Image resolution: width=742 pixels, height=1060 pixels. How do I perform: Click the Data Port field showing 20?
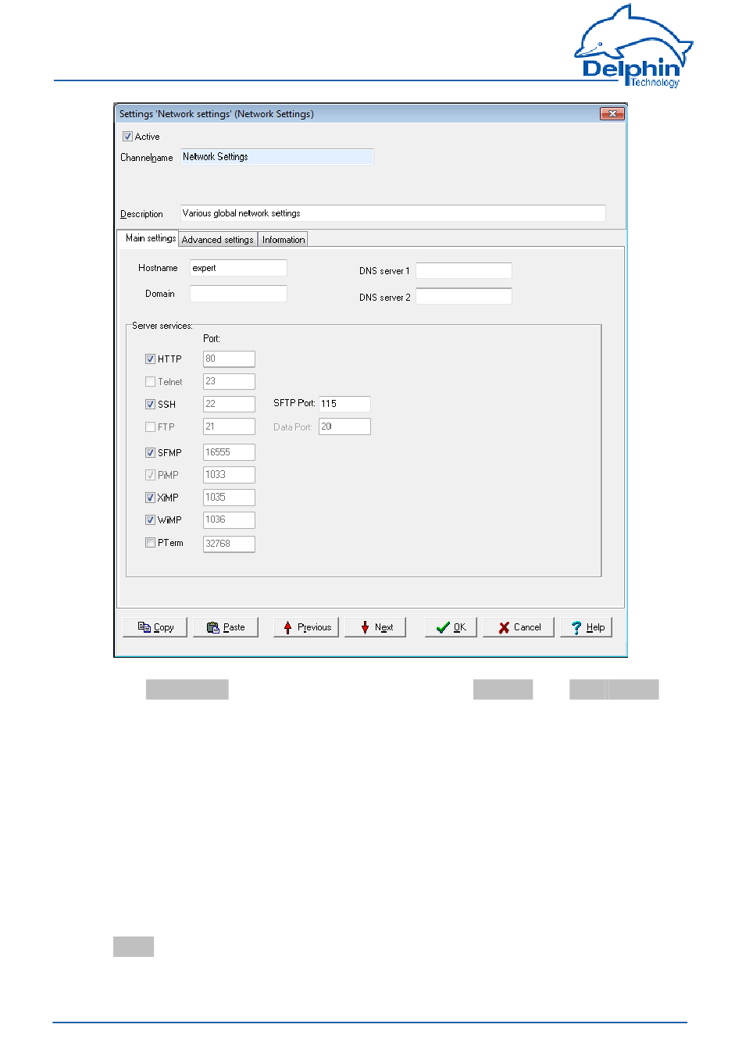[344, 426]
